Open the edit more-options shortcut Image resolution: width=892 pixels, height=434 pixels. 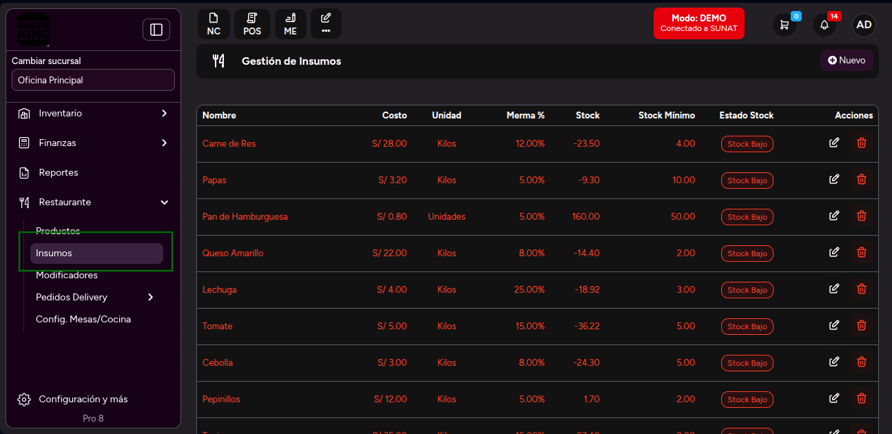(x=326, y=24)
